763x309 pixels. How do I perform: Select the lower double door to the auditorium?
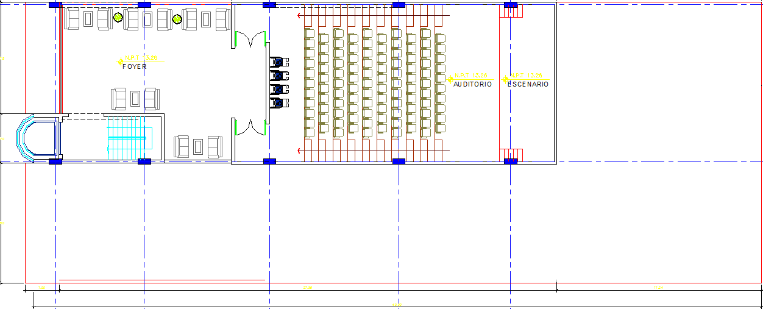pos(250,127)
